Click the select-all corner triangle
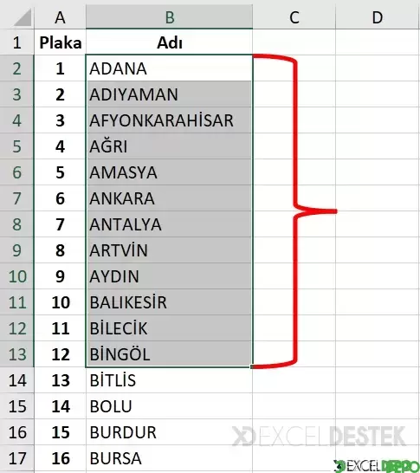The image size is (420, 473). coord(23,17)
